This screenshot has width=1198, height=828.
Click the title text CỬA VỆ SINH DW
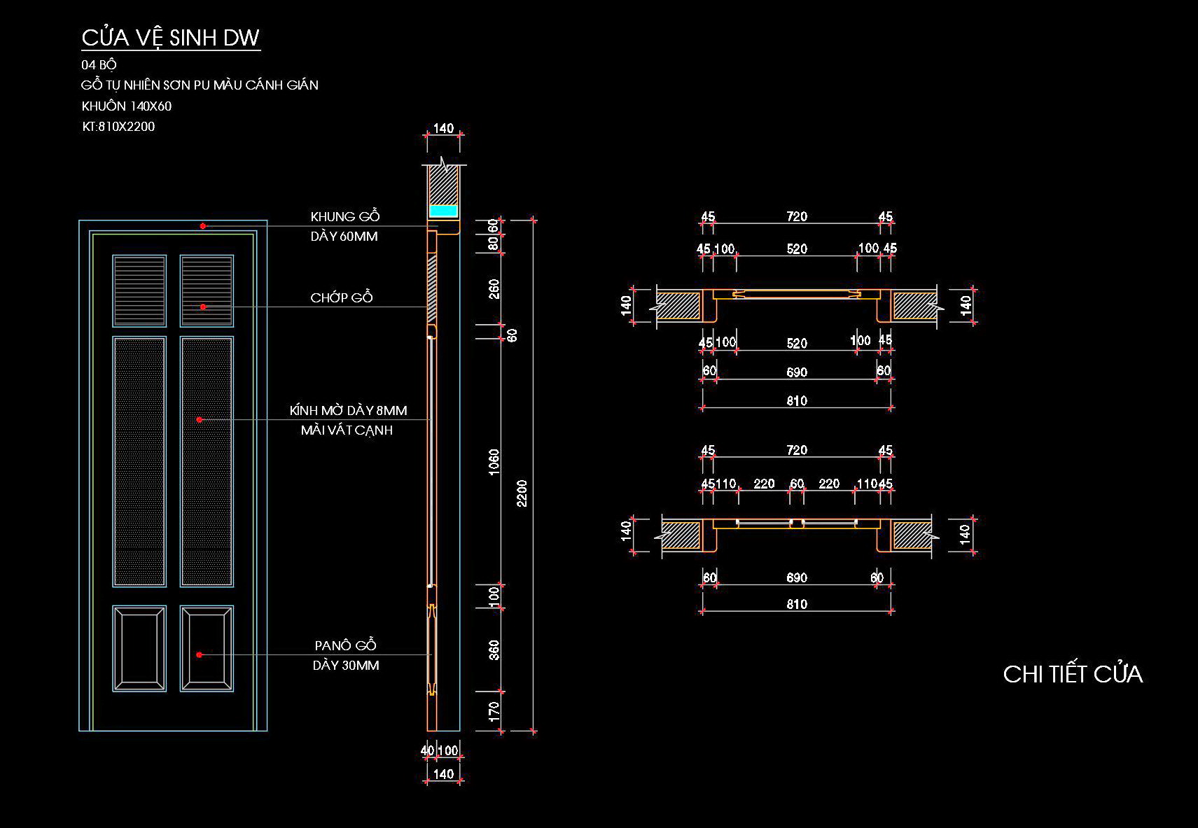click(x=170, y=38)
